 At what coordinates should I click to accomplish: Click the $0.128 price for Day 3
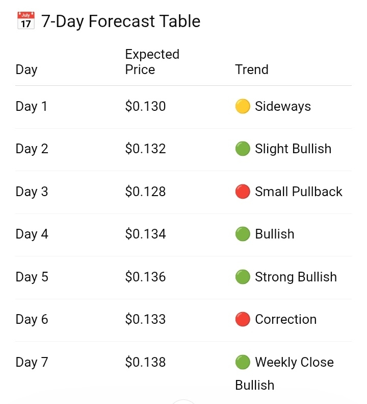pos(145,192)
